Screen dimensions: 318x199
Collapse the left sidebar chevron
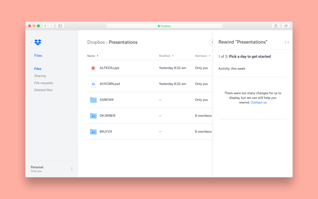coord(31,42)
